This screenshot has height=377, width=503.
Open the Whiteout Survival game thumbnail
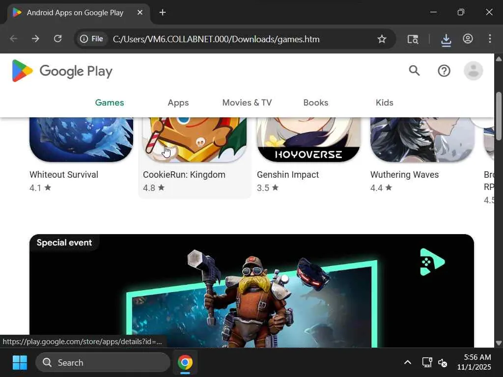(81, 139)
